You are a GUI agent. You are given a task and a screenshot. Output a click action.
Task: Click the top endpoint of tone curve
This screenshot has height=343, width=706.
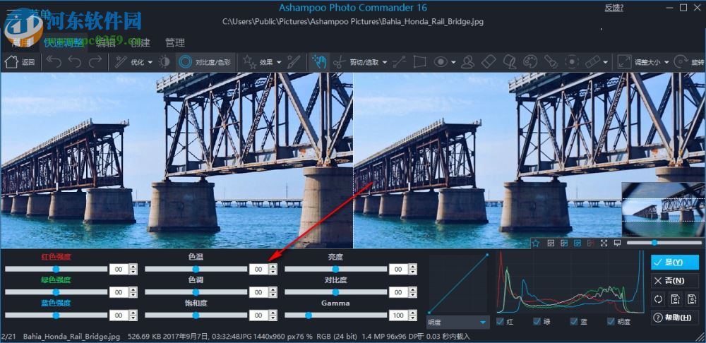point(487,255)
